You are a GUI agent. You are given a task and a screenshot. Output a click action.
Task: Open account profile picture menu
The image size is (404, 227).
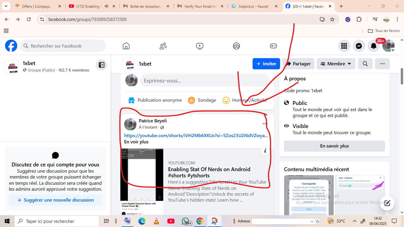[388, 46]
